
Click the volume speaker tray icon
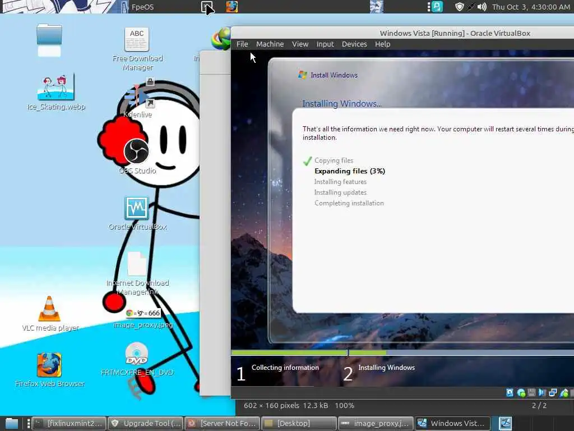[x=482, y=7]
